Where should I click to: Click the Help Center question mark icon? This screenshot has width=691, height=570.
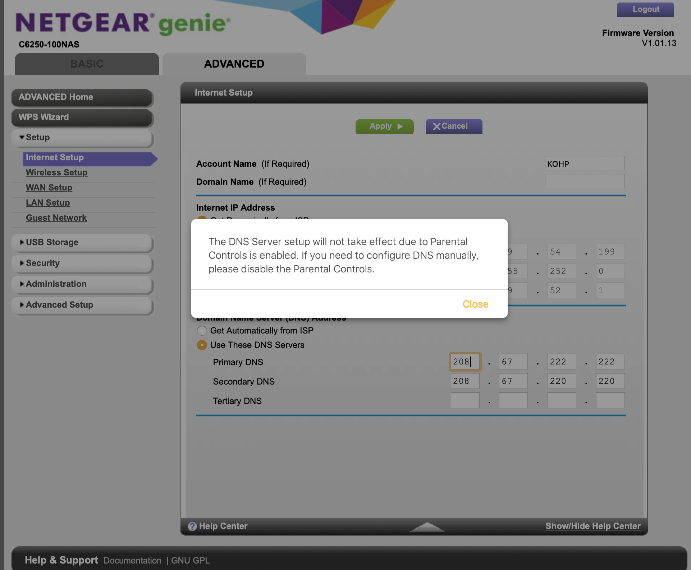[192, 526]
